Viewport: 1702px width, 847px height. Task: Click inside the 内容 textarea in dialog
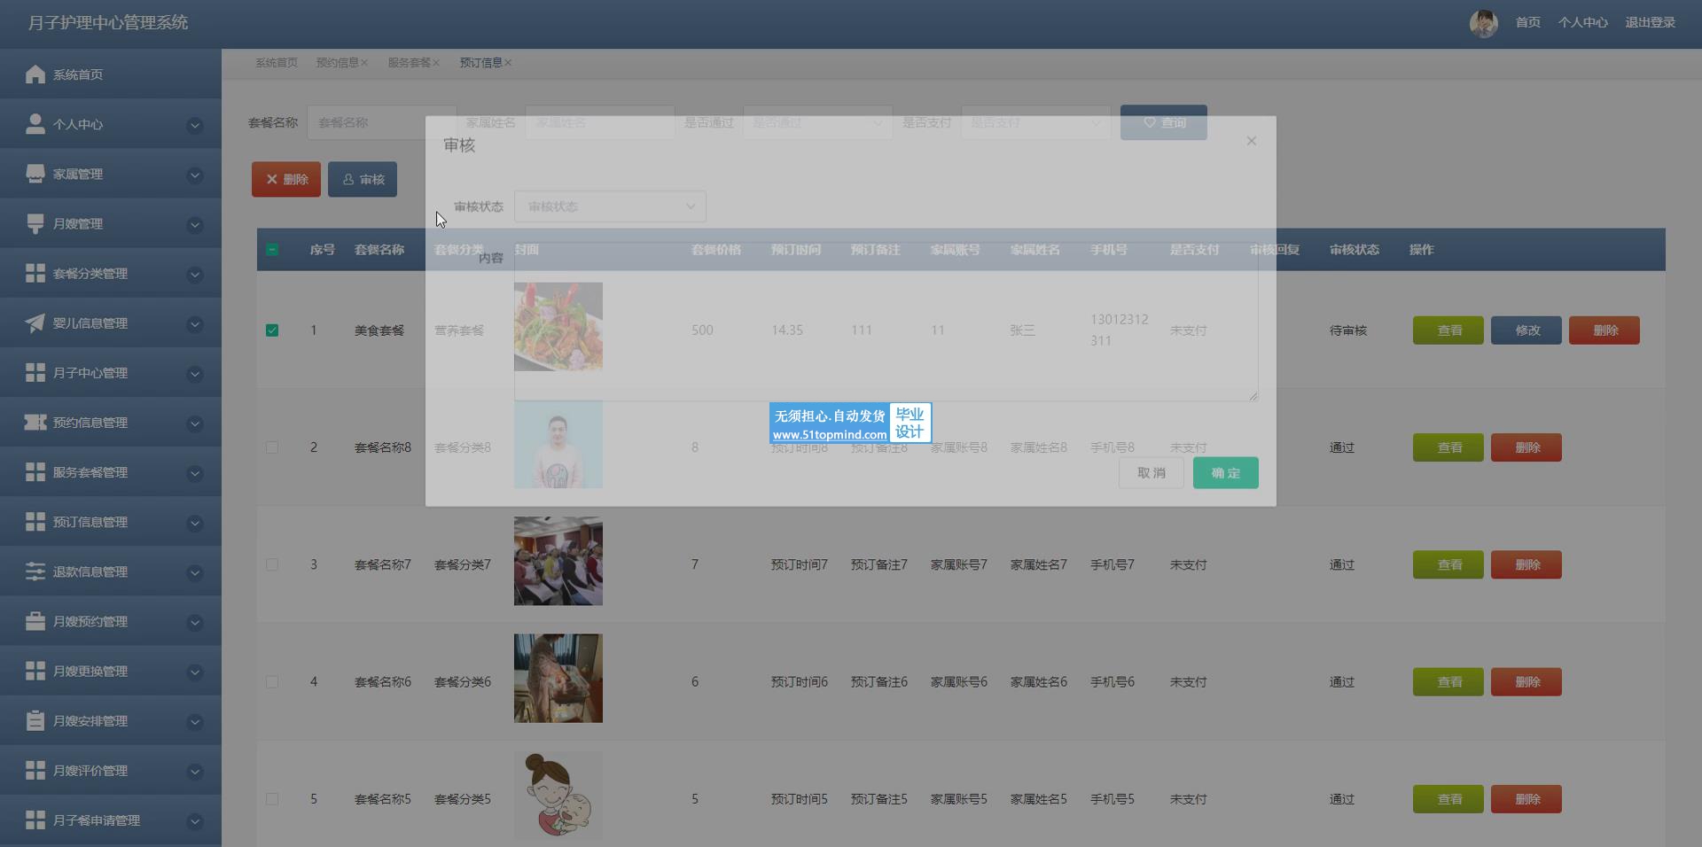pos(886,322)
